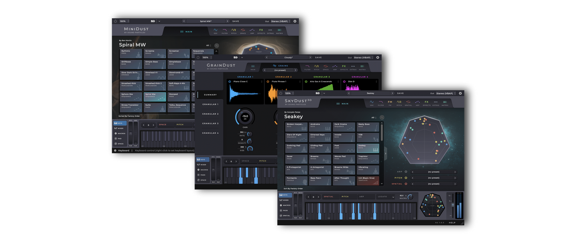Toggle the PITCH power button in SkyDust
Viewport: 576px width, 234px height.
tap(406, 178)
